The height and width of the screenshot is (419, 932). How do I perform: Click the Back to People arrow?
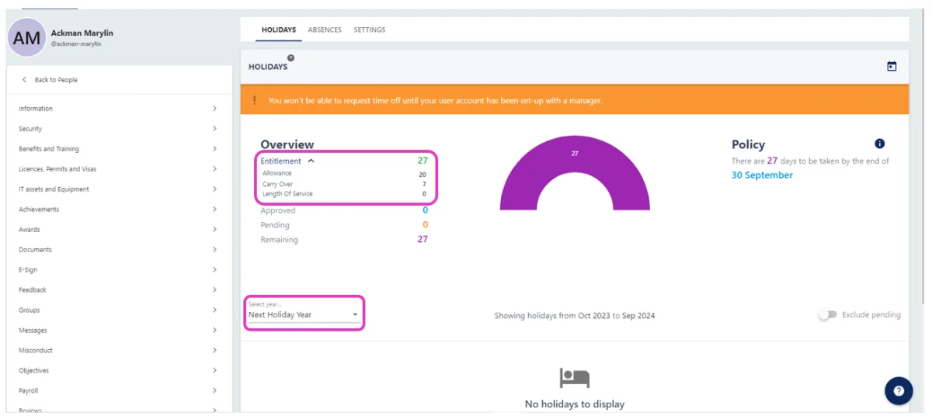point(24,80)
